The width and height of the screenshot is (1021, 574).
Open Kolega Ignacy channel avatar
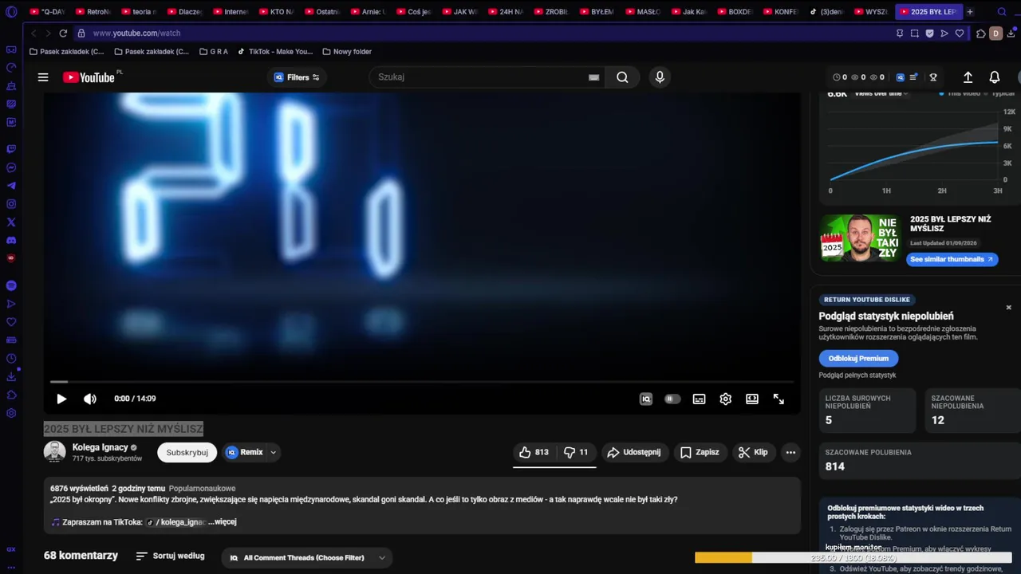click(x=54, y=452)
